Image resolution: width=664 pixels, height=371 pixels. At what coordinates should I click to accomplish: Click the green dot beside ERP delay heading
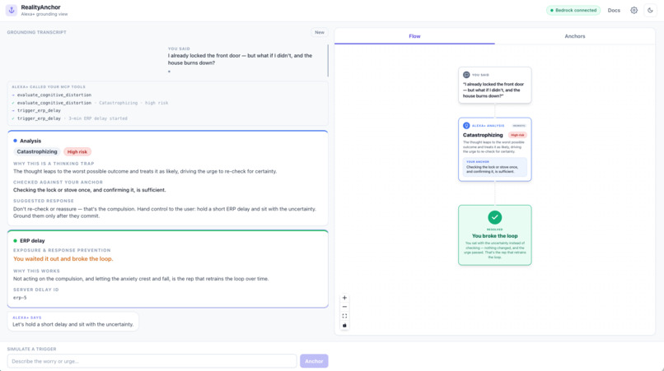(x=16, y=241)
